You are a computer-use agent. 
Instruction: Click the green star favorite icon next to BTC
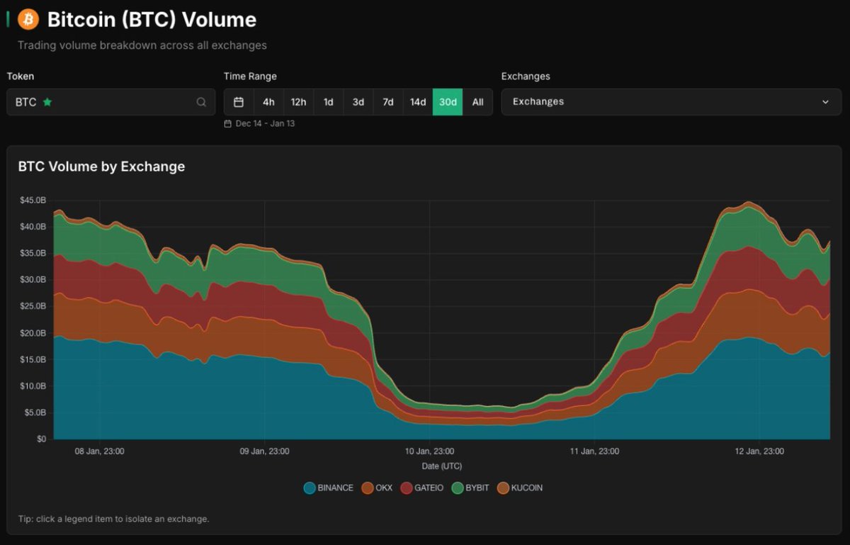pyautogui.click(x=47, y=102)
